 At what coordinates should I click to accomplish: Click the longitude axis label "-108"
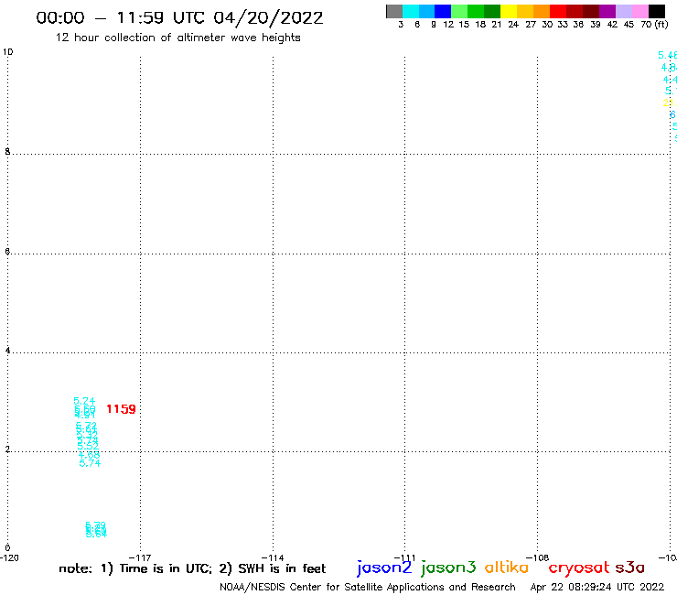point(537,557)
